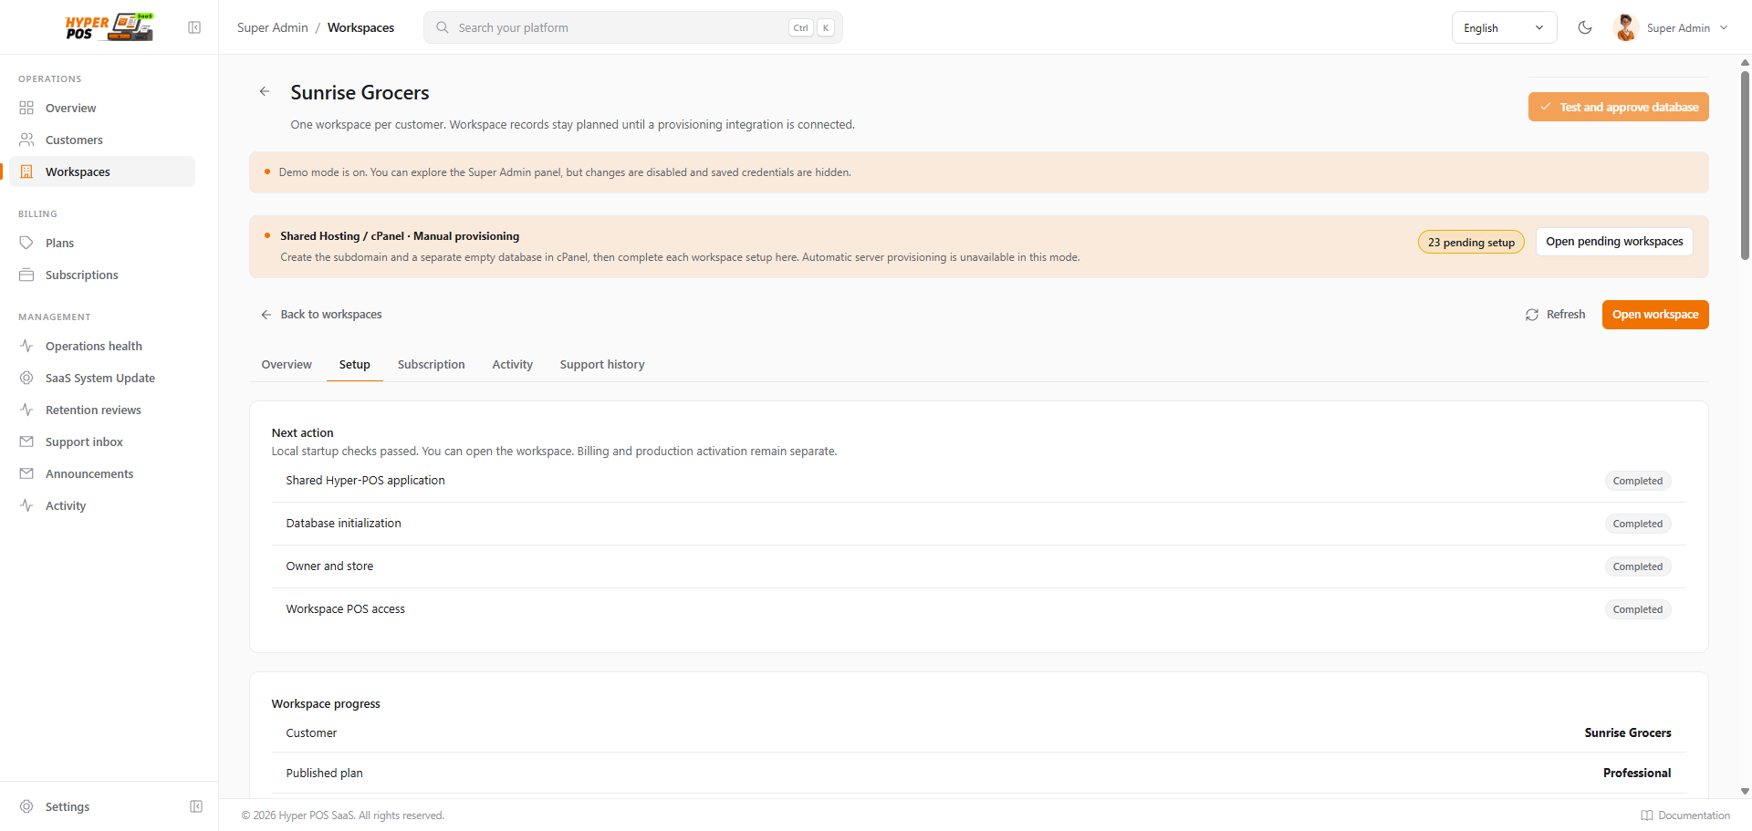Go Back to workspaces link
Screen dimensions: 1752x831
[321, 315]
